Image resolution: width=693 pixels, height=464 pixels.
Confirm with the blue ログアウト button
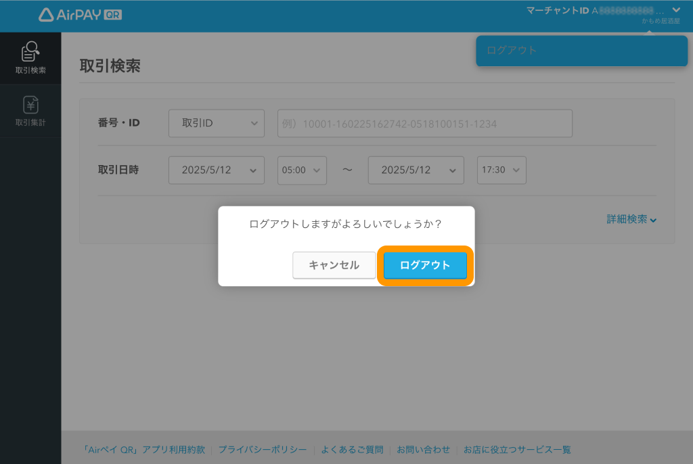425,265
